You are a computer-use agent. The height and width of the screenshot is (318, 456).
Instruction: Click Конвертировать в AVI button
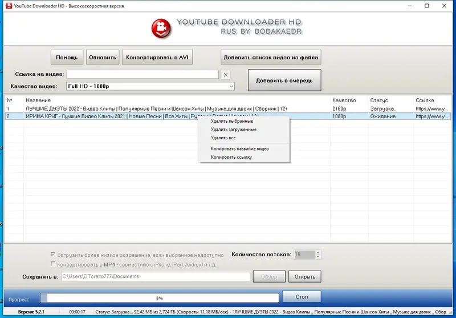[x=157, y=57]
